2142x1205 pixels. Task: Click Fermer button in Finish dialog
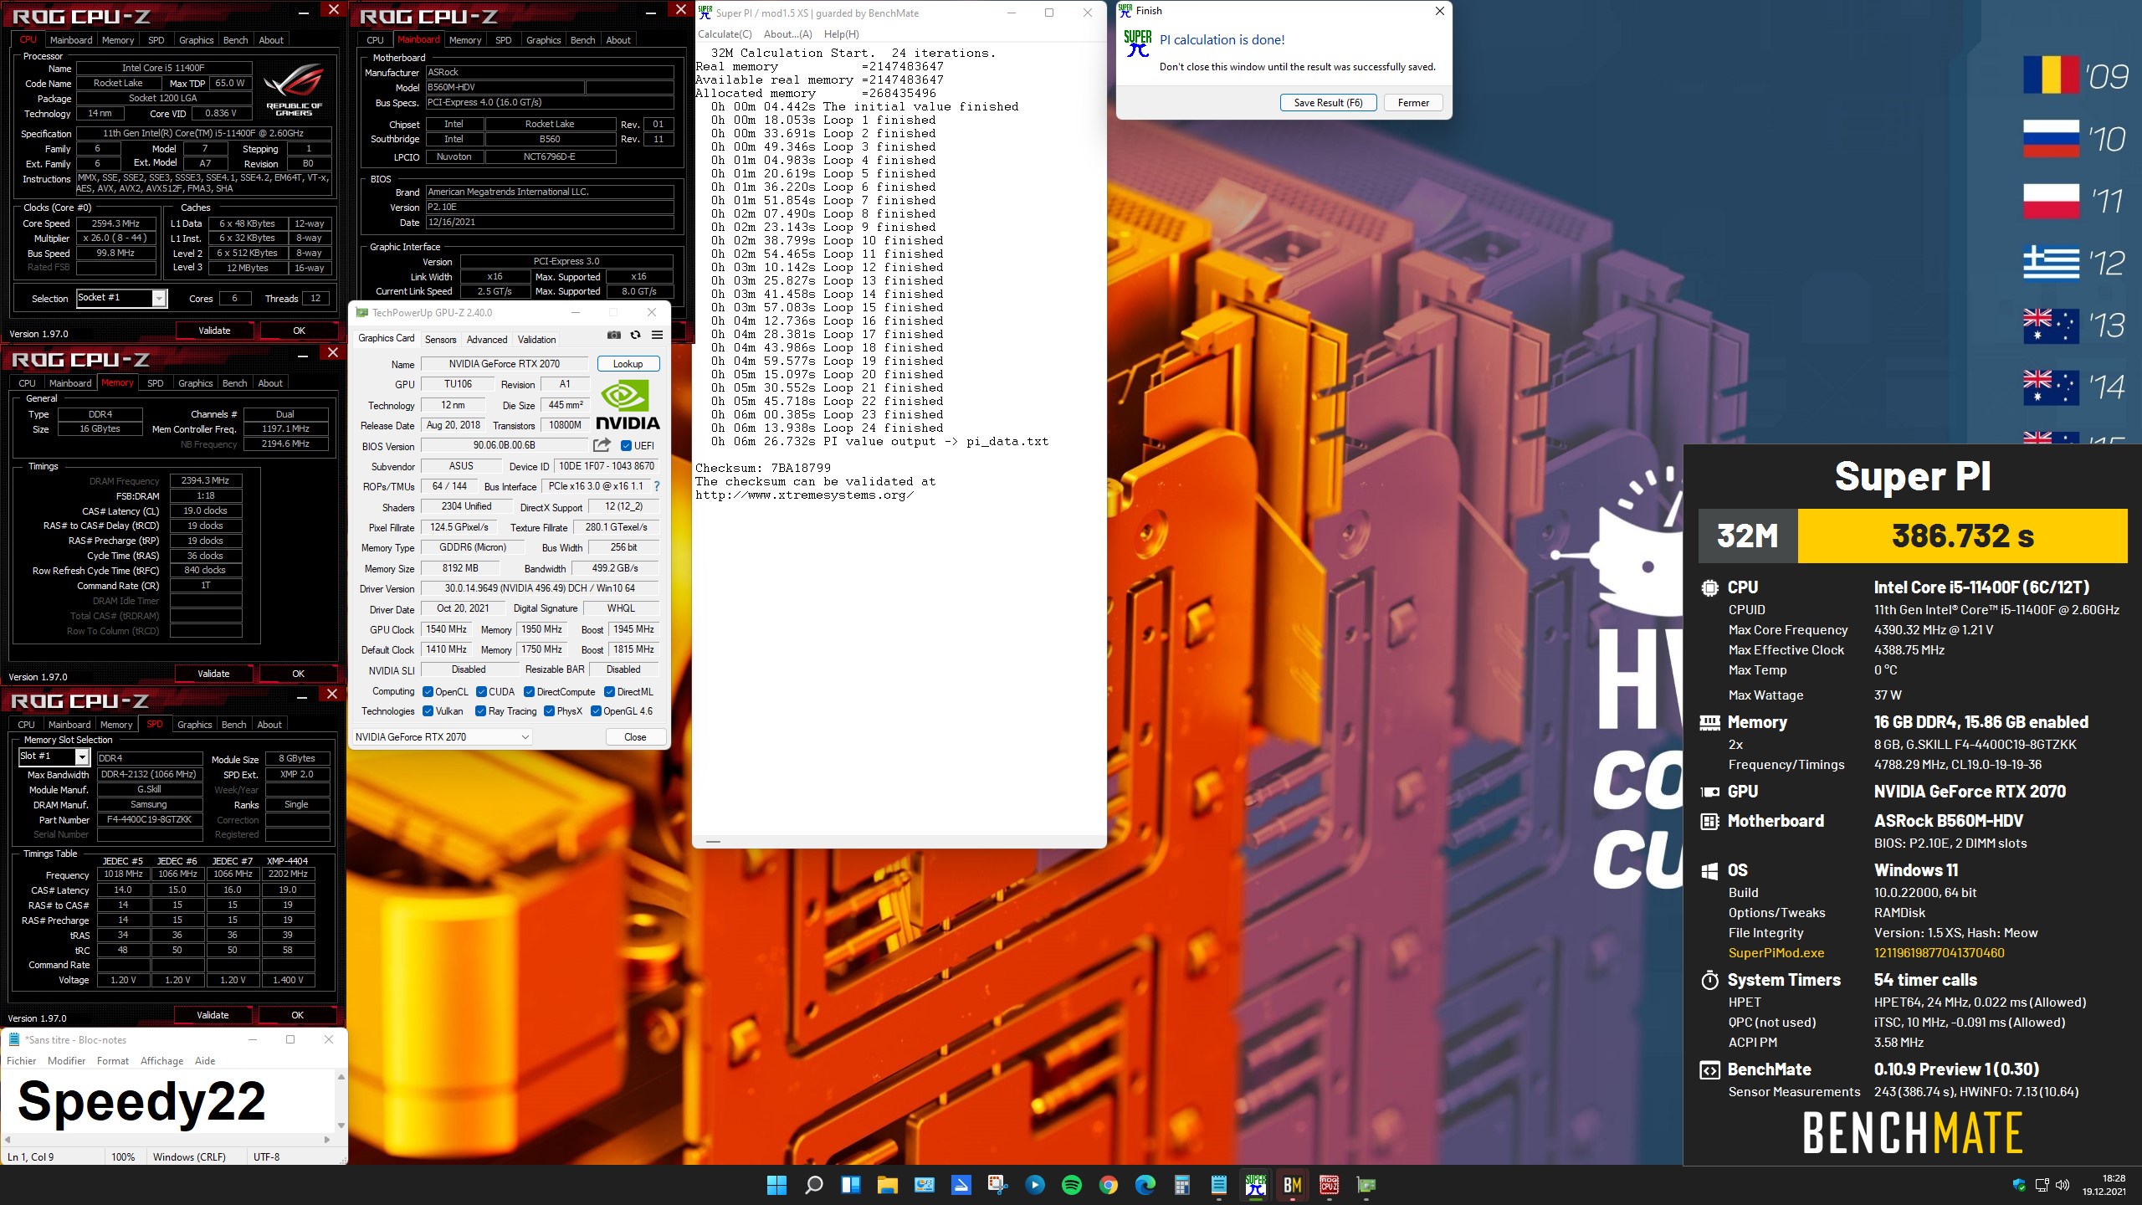pos(1413,103)
